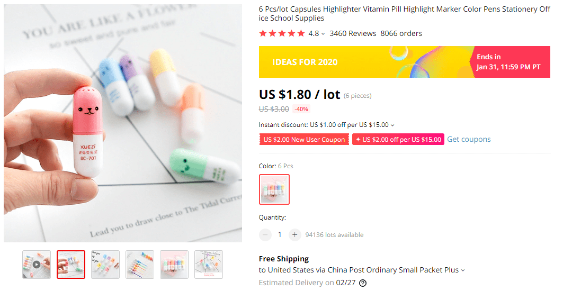
Task: Click the quantity number field
Action: (x=280, y=234)
